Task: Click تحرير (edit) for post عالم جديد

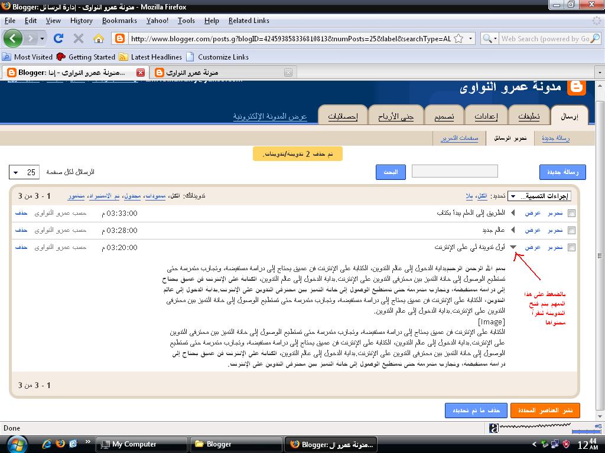Action: tap(555, 230)
